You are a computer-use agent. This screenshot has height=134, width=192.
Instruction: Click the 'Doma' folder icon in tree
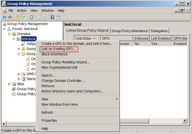pyautogui.click(x=23, y=49)
